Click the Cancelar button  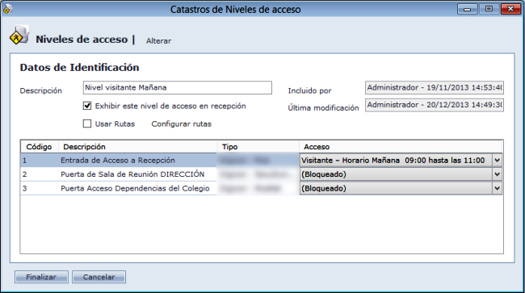coord(99,277)
